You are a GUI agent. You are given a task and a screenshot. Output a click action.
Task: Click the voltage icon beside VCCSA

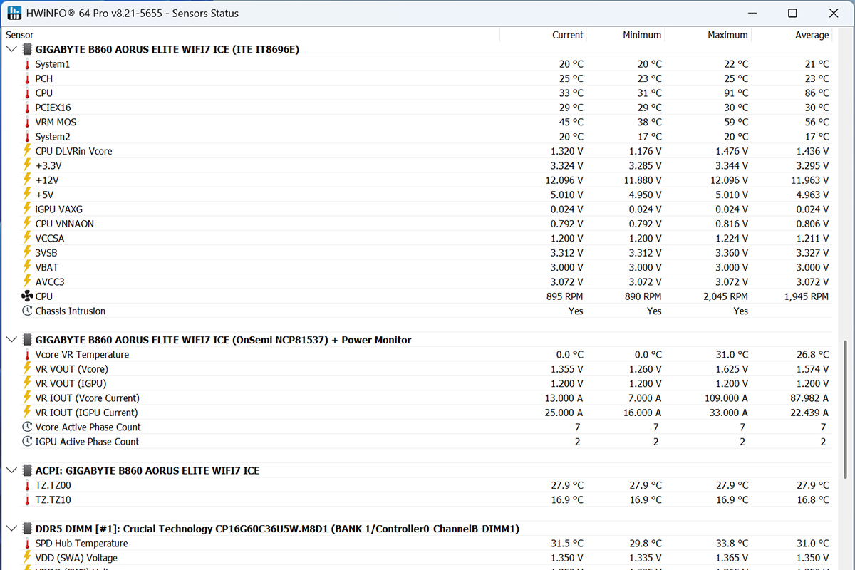tap(28, 238)
